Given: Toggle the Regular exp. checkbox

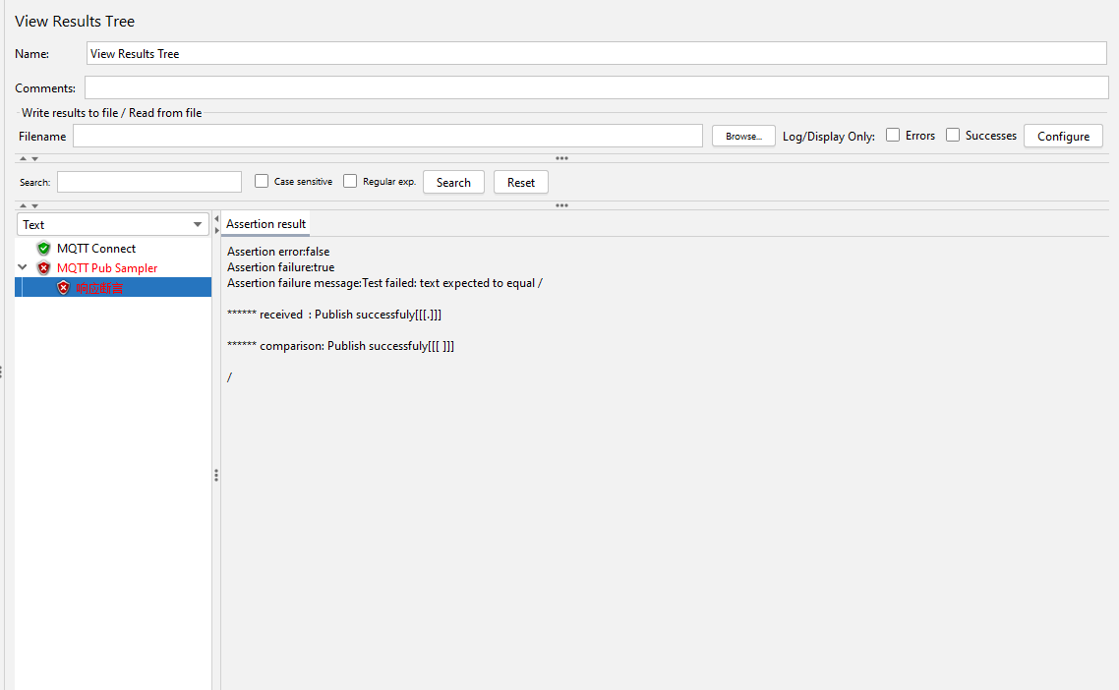Looking at the screenshot, I should [x=350, y=181].
